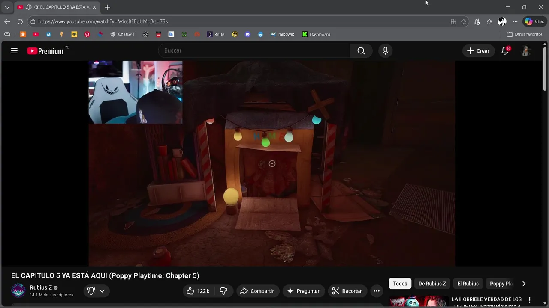Click the video title text

[105, 275]
